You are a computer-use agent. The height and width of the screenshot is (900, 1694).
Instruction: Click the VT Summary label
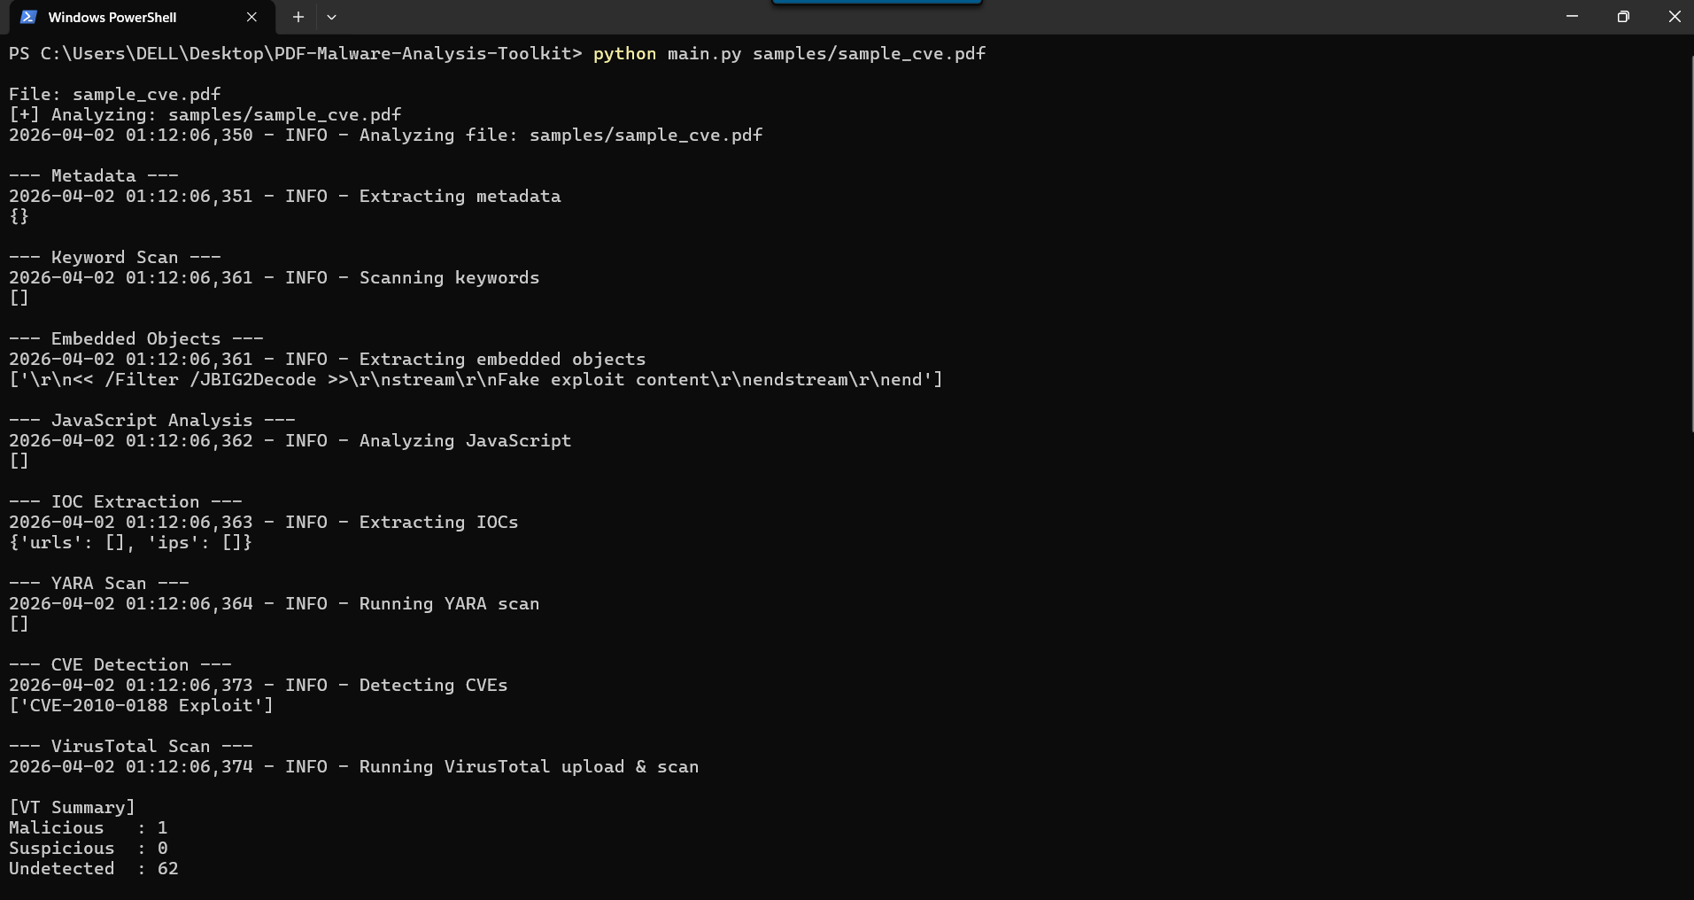tap(72, 808)
